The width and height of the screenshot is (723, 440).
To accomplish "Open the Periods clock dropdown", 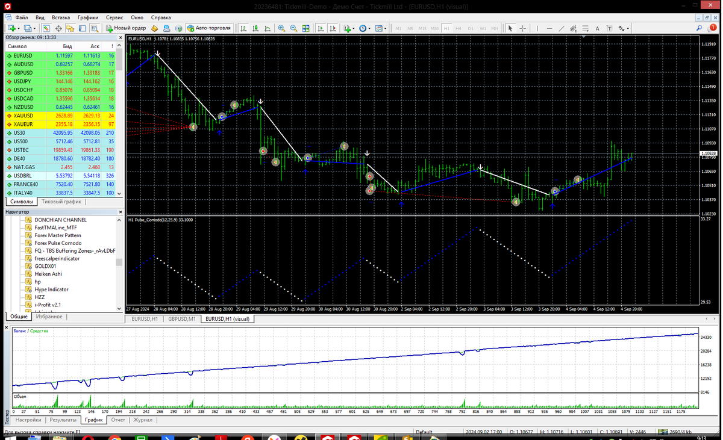I will coord(366,28).
